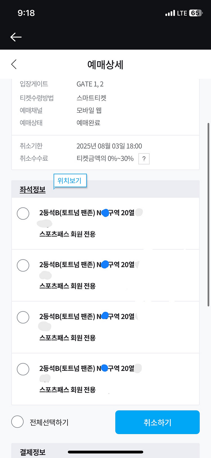The width and height of the screenshot is (211, 458).
Task: Open the 취소수수료 question mark help
Action: click(x=144, y=159)
